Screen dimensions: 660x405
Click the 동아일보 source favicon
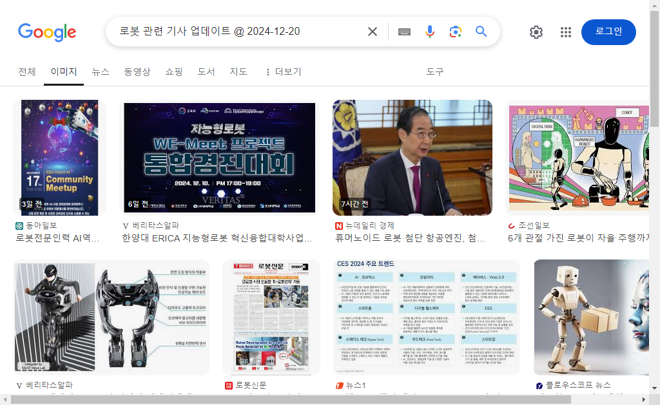click(19, 226)
